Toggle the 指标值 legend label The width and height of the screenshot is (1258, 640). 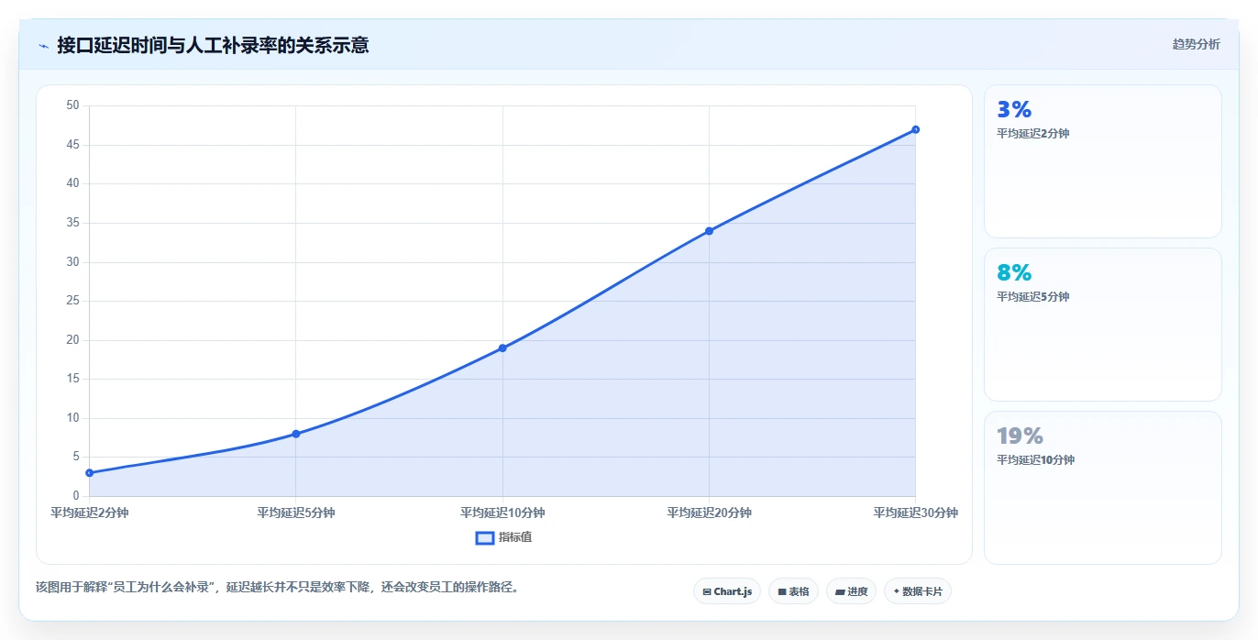pos(515,537)
